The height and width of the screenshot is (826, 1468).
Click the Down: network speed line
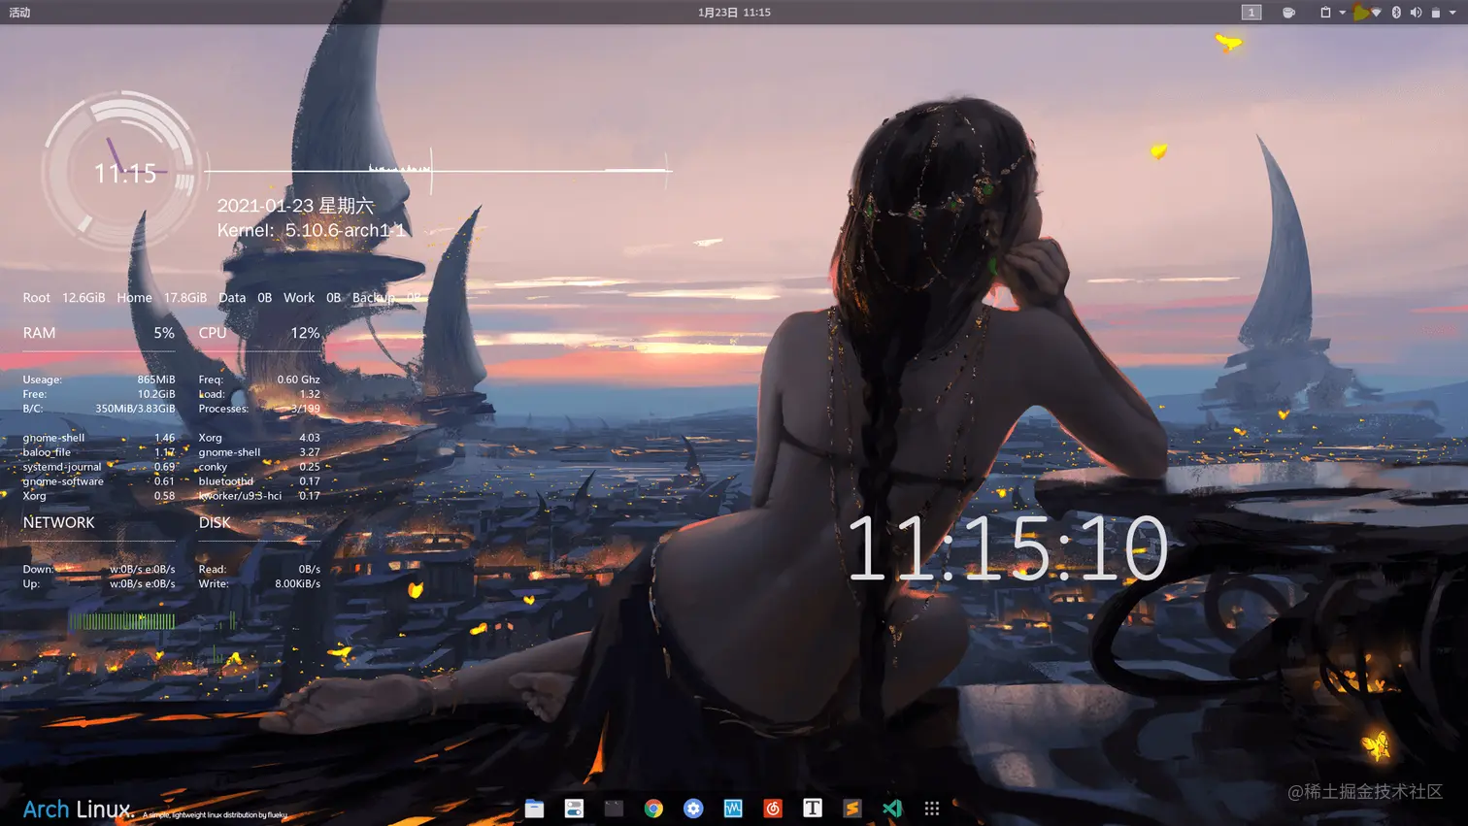pyautogui.click(x=99, y=570)
